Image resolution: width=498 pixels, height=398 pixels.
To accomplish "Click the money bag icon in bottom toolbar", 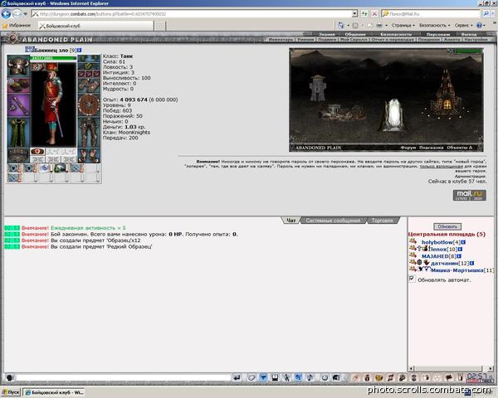I will click(x=367, y=378).
